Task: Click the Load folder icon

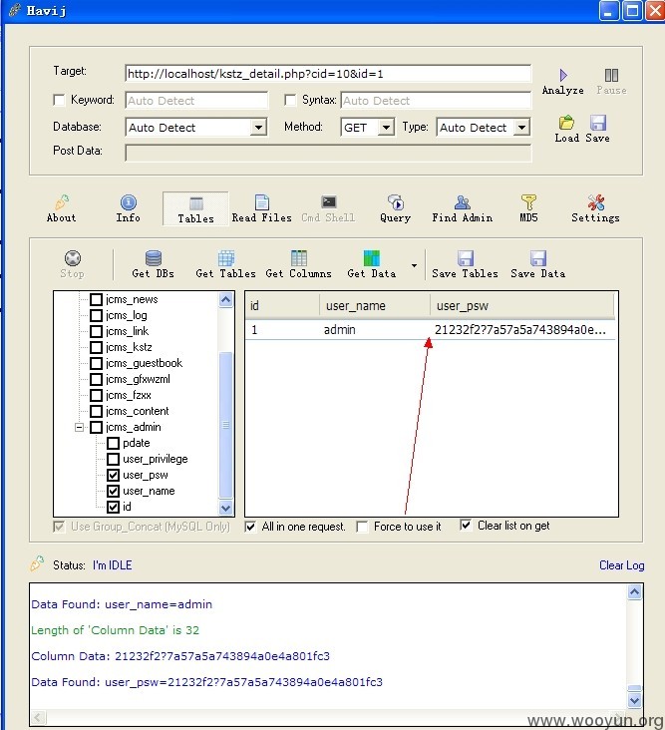Action: tap(566, 123)
